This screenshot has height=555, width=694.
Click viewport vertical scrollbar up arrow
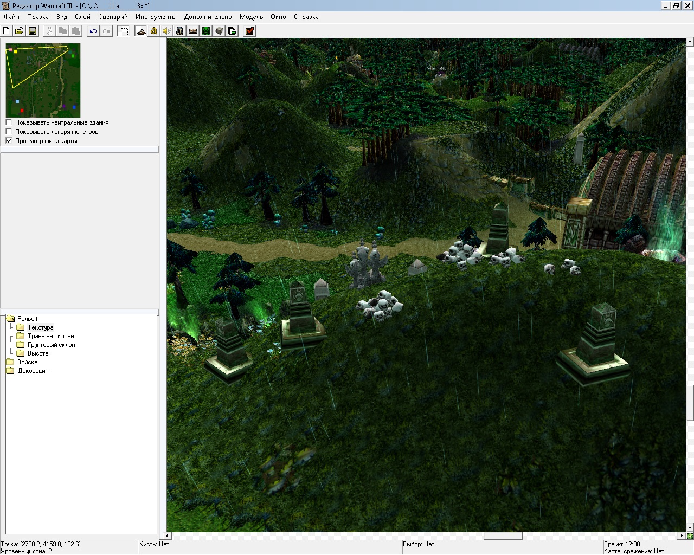click(690, 41)
